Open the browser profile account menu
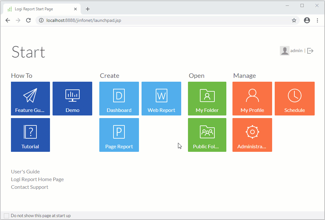 pos(307,20)
